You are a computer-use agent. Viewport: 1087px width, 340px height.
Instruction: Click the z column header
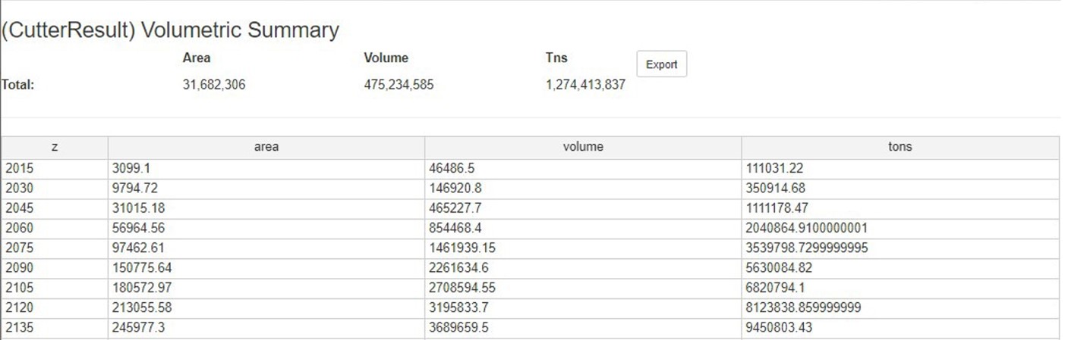coord(55,148)
